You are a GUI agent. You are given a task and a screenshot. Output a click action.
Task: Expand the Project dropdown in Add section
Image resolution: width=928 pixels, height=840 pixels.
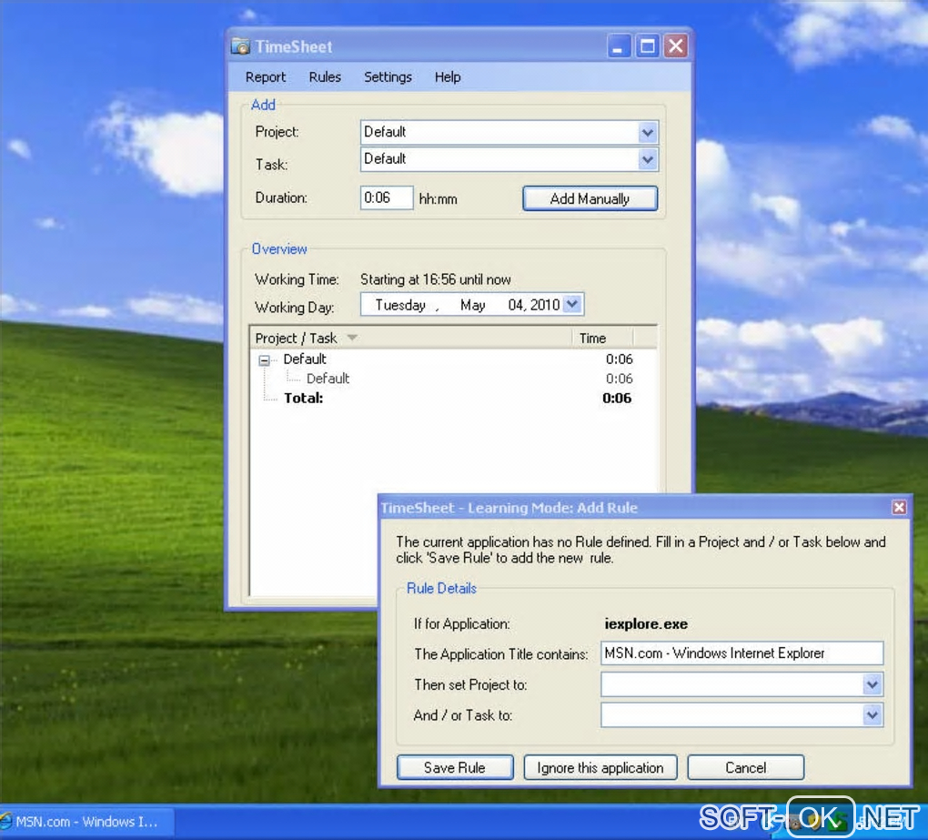point(648,132)
